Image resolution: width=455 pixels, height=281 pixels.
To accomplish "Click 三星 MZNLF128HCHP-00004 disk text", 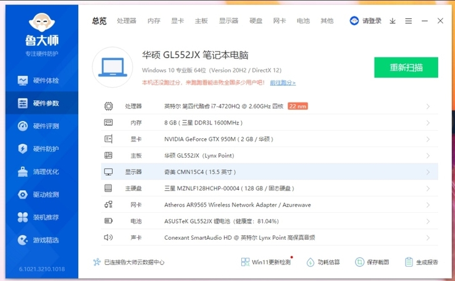I will [x=229, y=188].
